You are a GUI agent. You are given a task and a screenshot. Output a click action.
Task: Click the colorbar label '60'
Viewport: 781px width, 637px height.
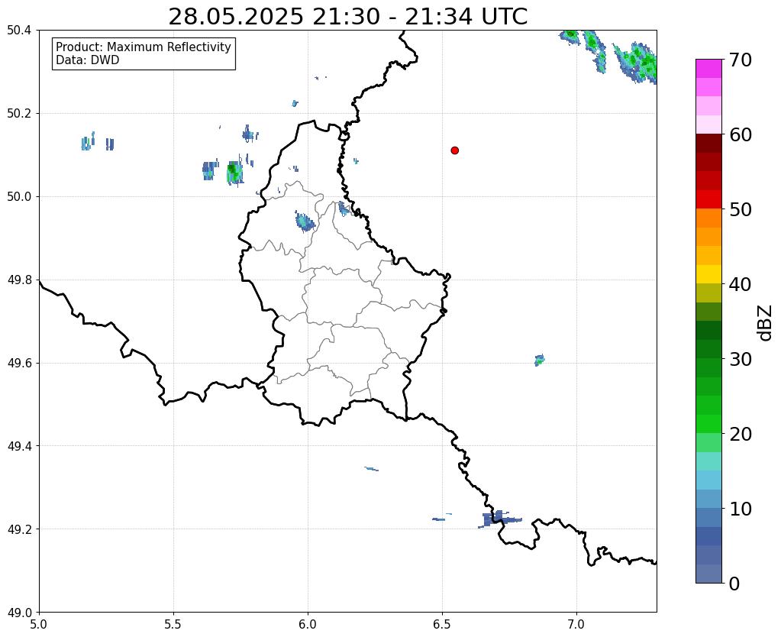tap(741, 134)
